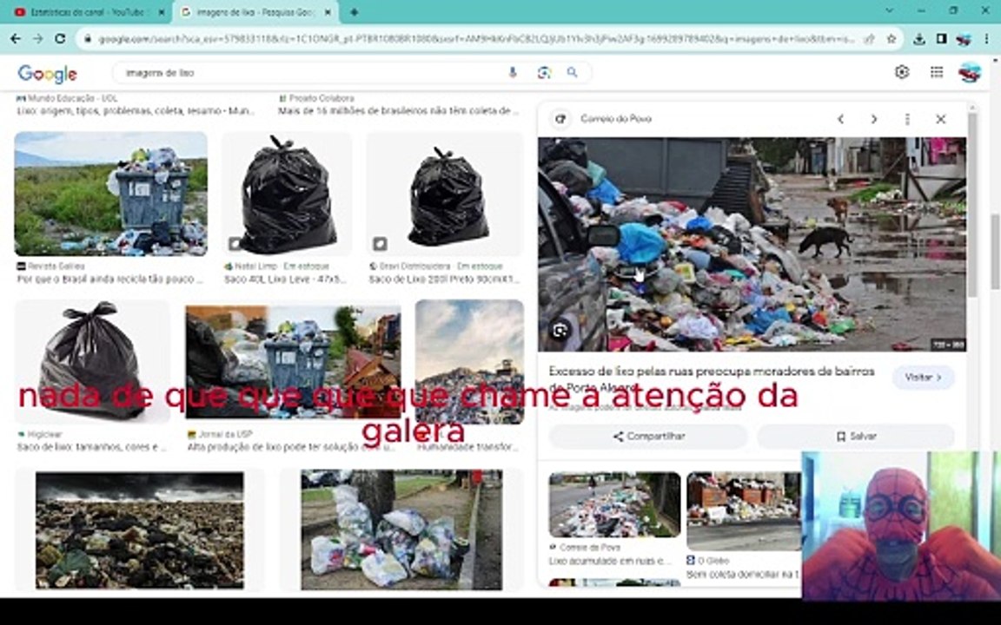Click 'Lixo: origem, tipos, problemas' link
The image size is (1001, 625).
136,111
